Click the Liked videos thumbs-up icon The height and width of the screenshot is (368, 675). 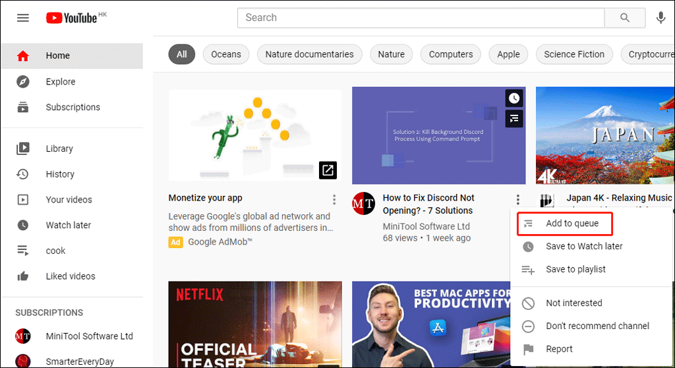23,276
